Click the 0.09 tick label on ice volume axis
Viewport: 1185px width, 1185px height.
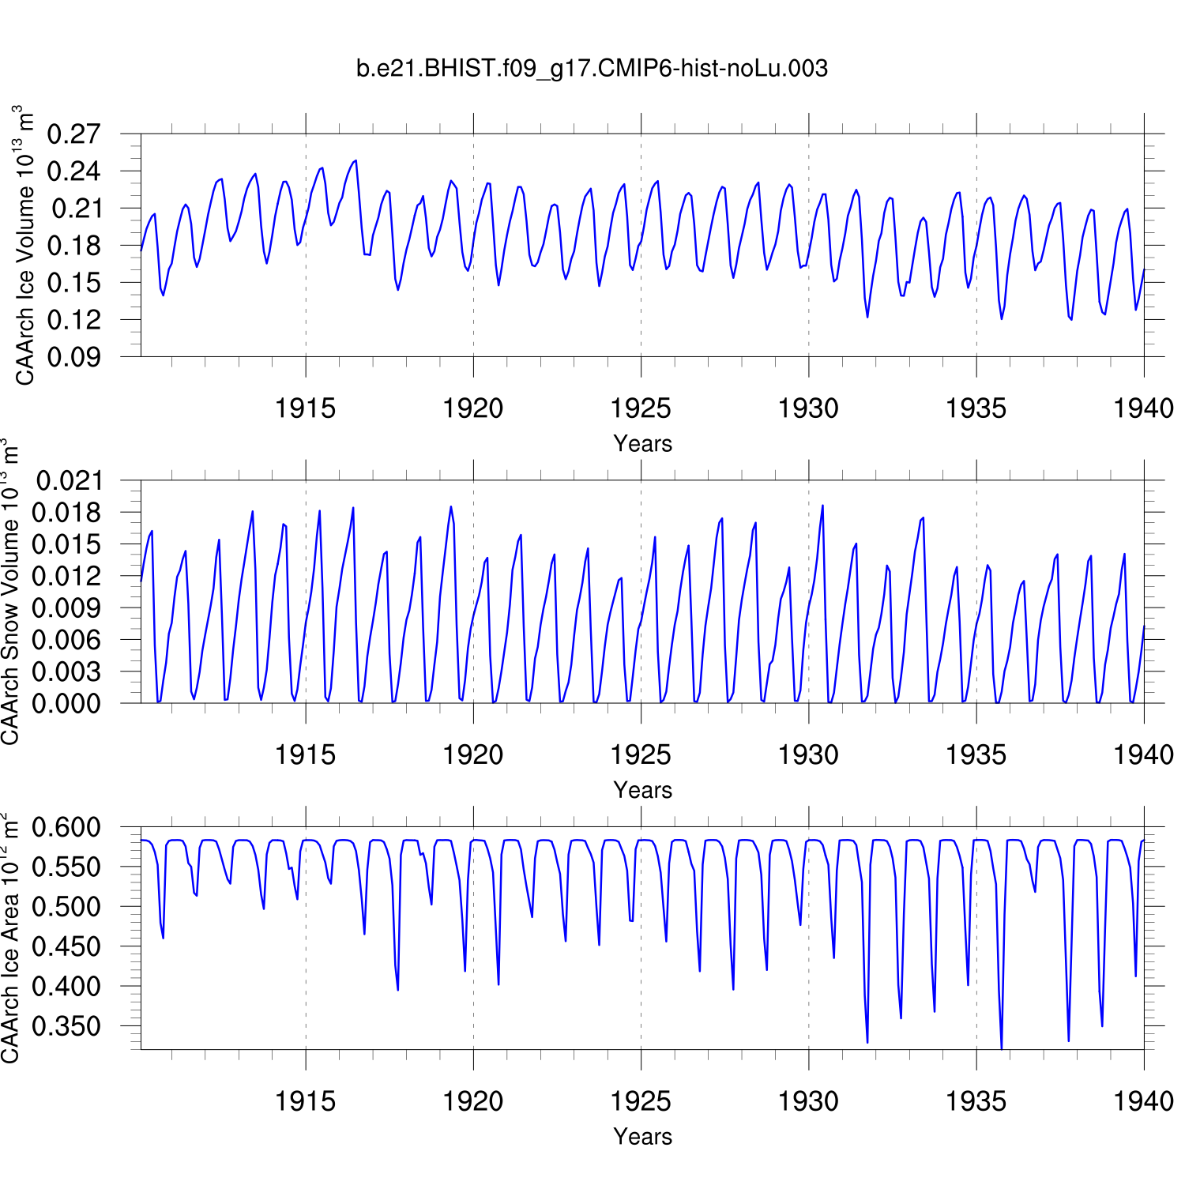point(73,357)
